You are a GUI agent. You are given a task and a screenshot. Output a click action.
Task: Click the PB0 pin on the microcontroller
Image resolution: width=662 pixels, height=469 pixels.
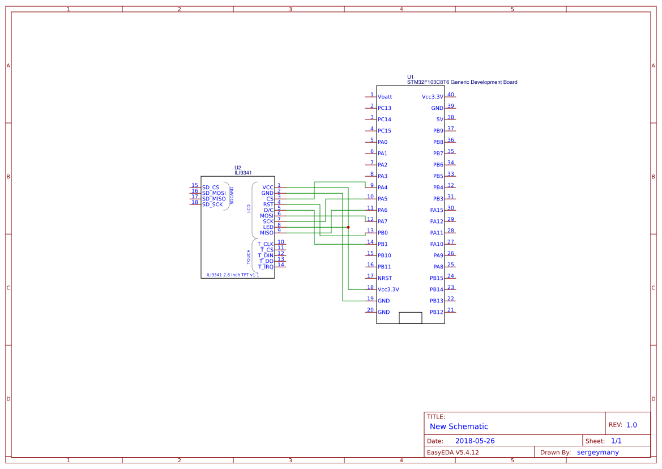pos(383,233)
